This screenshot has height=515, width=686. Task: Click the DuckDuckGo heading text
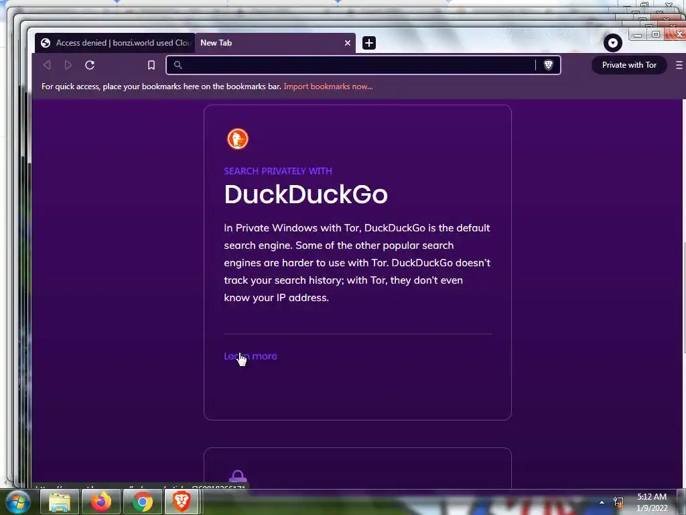(305, 194)
